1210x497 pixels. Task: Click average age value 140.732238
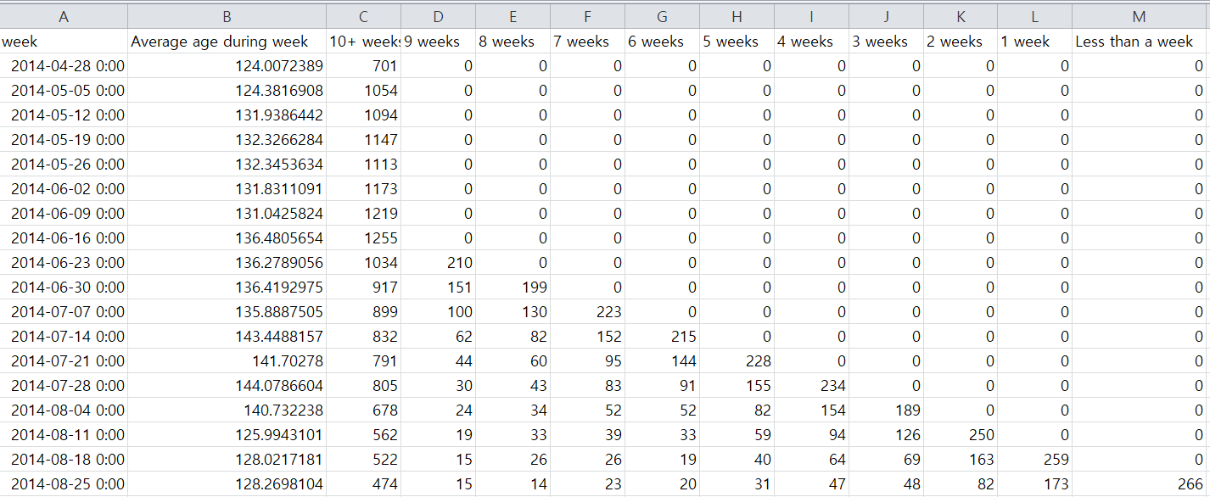tap(227, 410)
